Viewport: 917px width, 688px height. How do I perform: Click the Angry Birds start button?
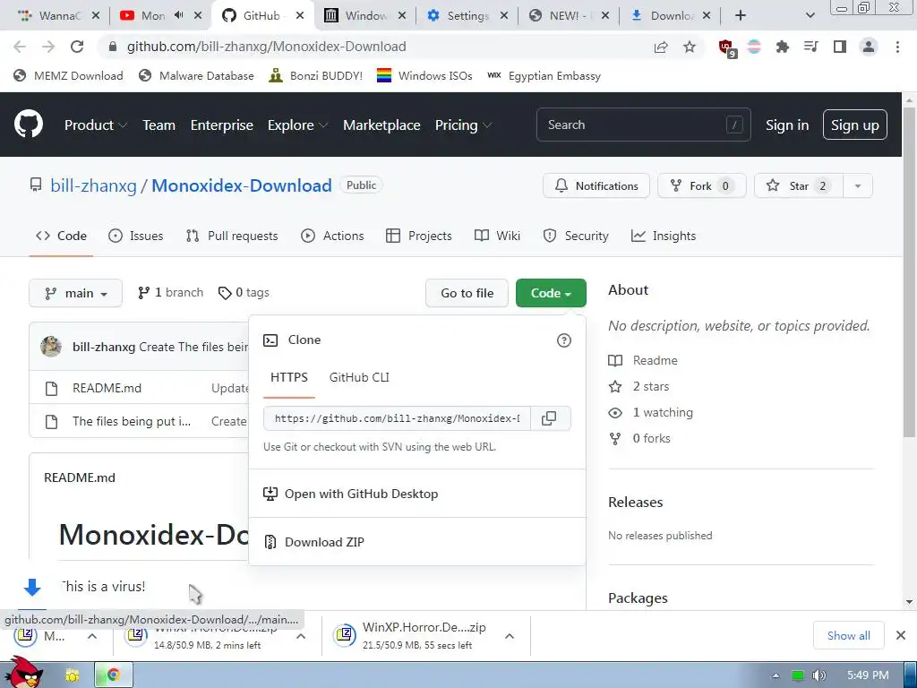coord(24,673)
